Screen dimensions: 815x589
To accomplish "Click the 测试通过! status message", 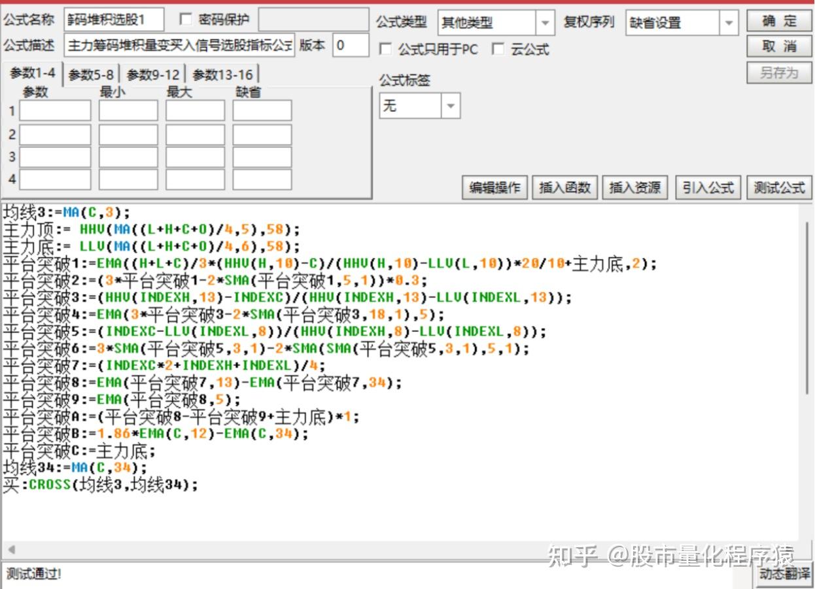I will [x=33, y=575].
